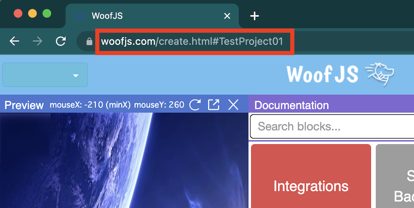
Task: Select the WoofJS browser tab
Action: click(152, 16)
